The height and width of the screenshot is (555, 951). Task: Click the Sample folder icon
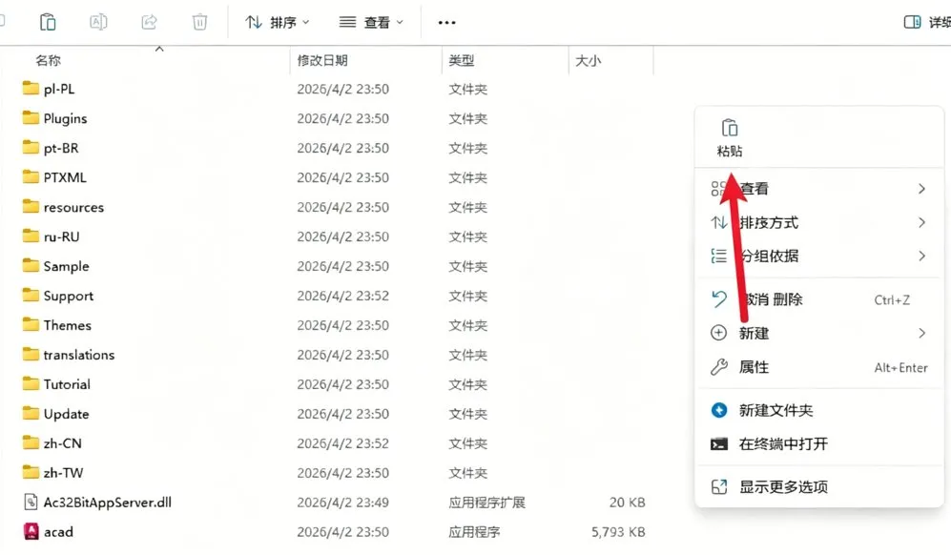(31, 266)
